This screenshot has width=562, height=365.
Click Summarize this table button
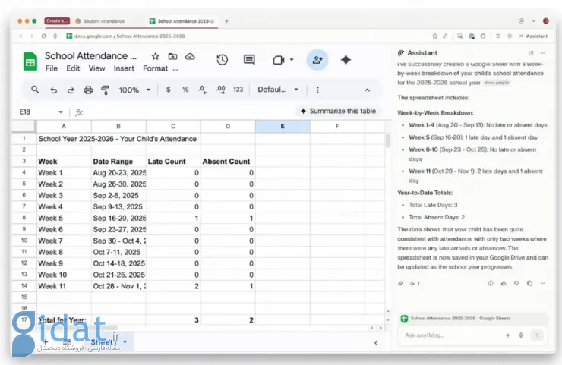[337, 111]
